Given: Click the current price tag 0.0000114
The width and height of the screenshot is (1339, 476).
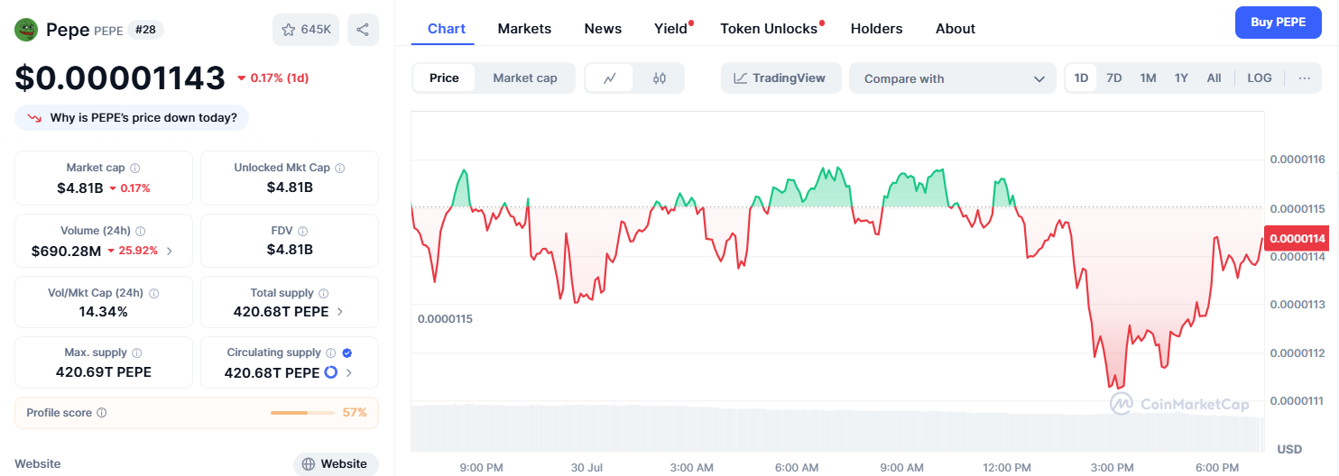Looking at the screenshot, I should pos(1297,238).
